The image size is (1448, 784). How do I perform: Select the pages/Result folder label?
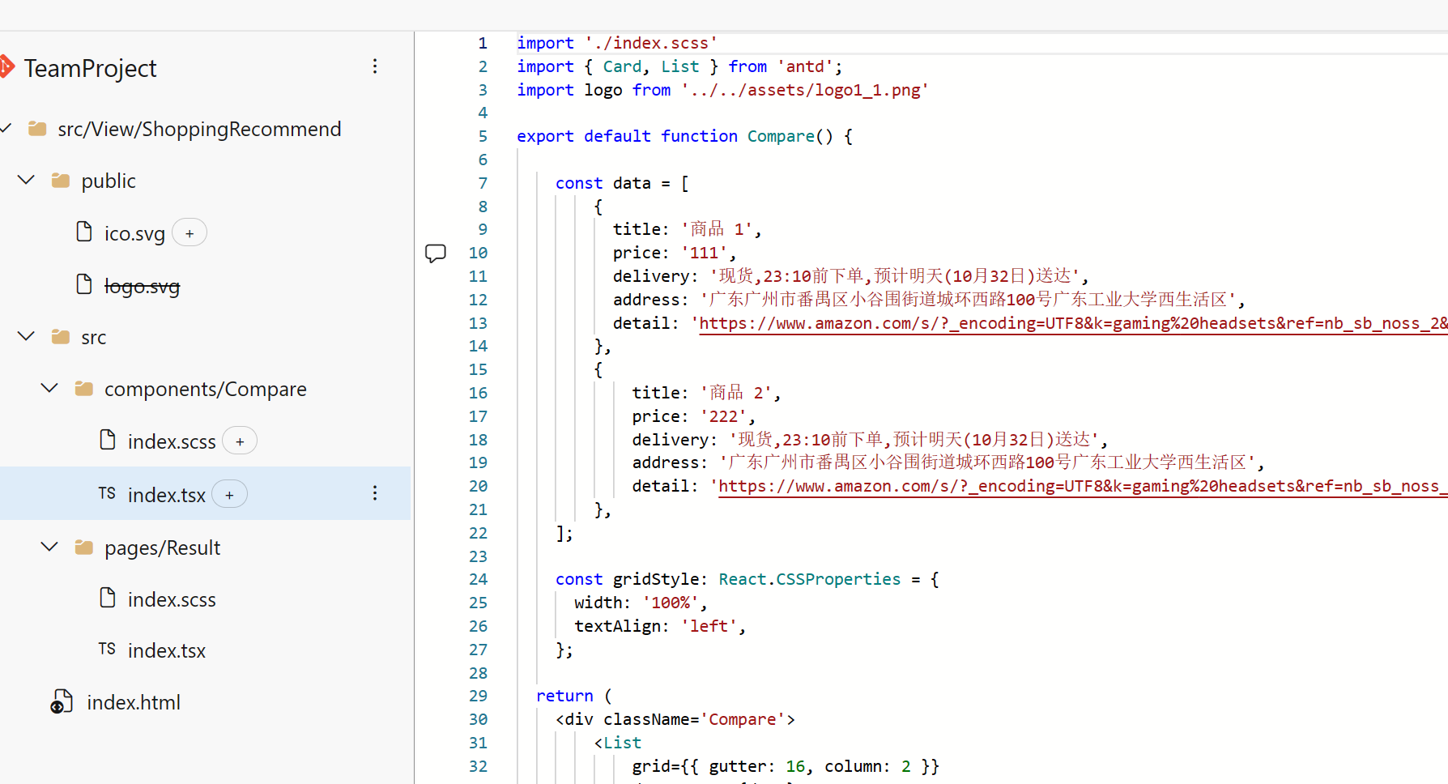coord(162,548)
